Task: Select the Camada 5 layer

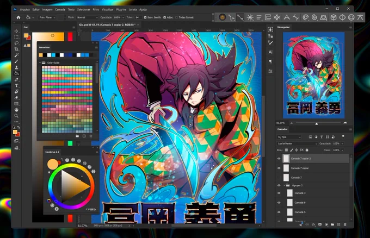Action: click(x=313, y=212)
